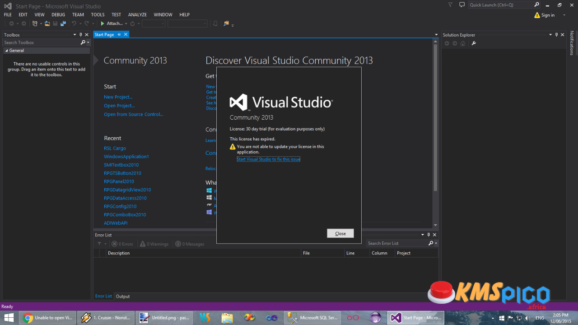Click the Save All toolbar icon

coord(63,23)
